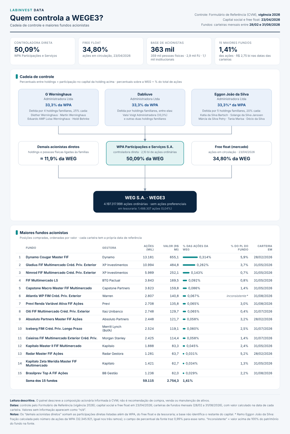
Task: Select Gladius FIF Multimercado Créd. Priv. Exterior
Action: [x=61, y=265]
